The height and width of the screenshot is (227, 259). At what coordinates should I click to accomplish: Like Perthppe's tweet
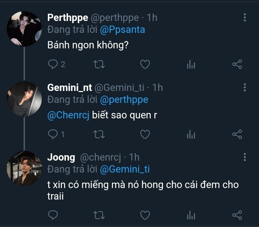point(145,65)
